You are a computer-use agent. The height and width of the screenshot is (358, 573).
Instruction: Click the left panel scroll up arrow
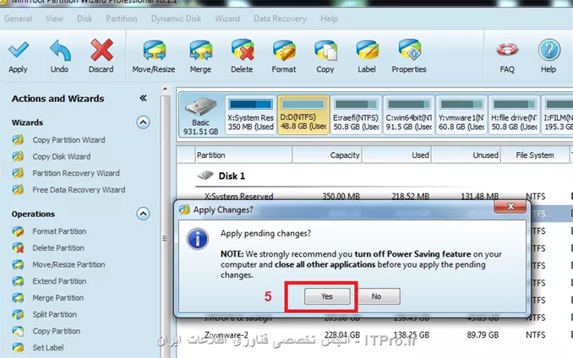165,89
